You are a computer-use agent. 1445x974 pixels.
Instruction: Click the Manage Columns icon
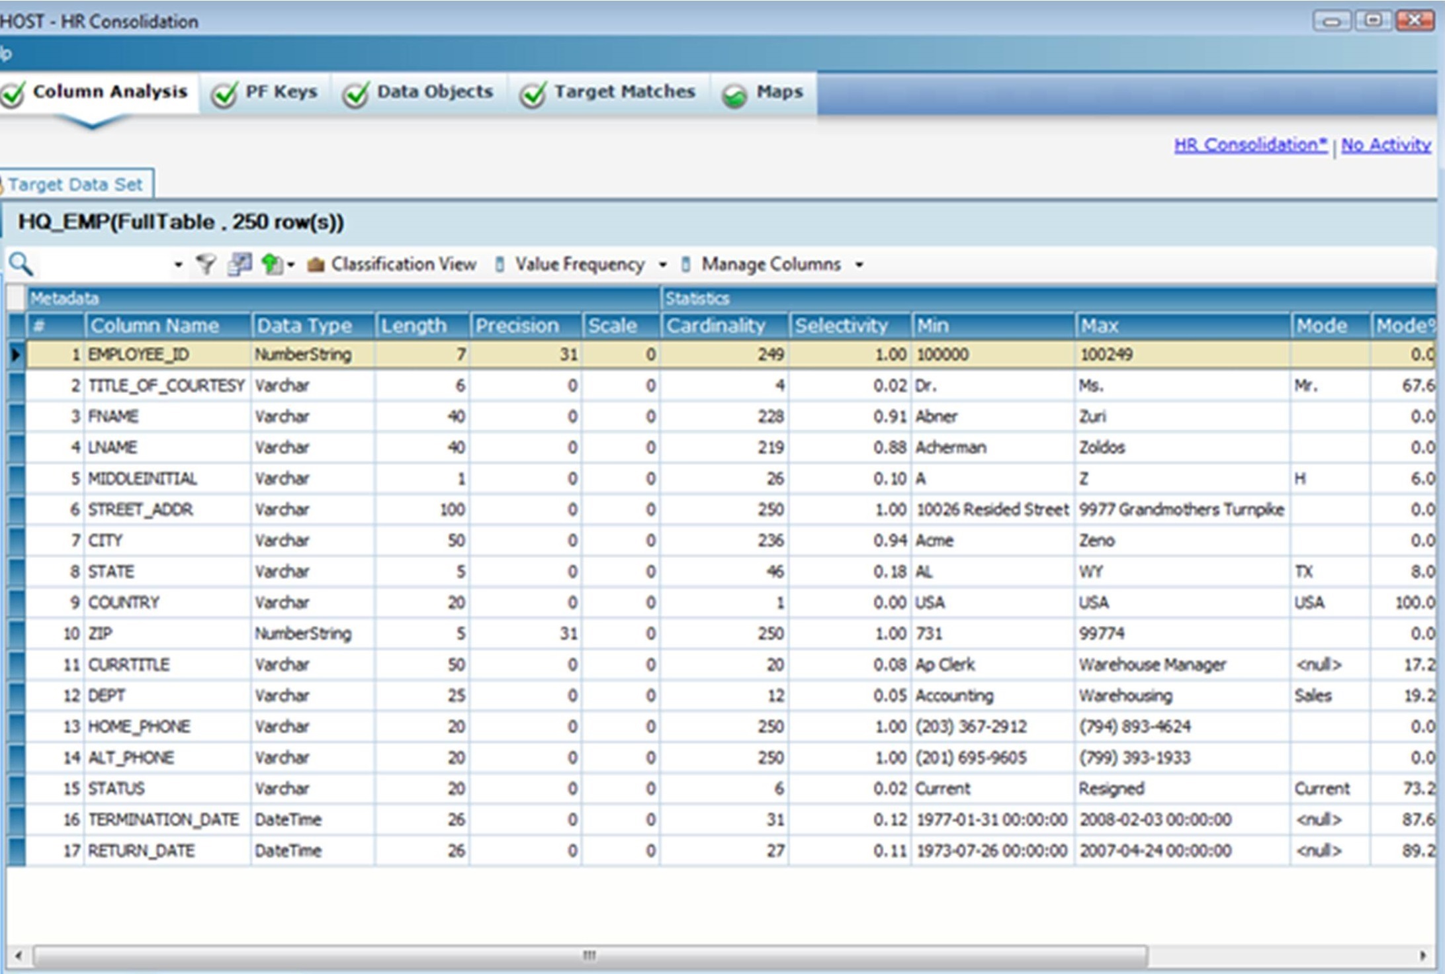point(685,265)
